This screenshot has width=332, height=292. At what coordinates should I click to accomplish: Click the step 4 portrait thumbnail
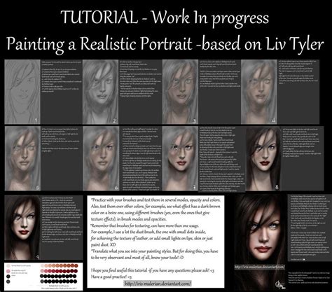click(259, 92)
